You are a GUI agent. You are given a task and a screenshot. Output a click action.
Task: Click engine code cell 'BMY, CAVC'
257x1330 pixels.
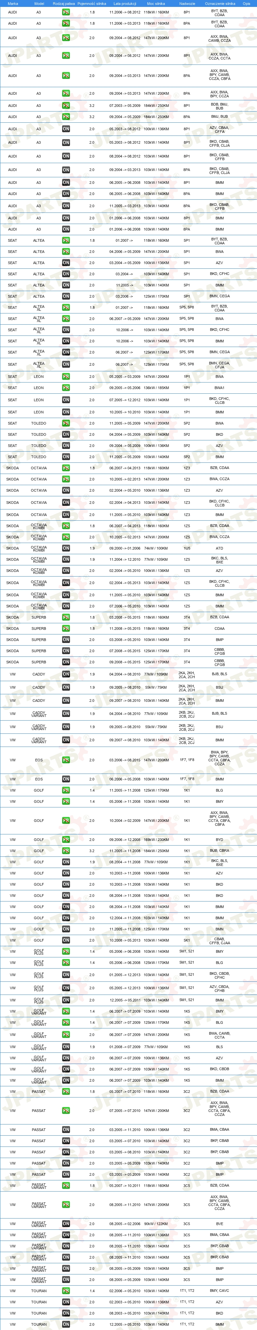(x=219, y=1291)
